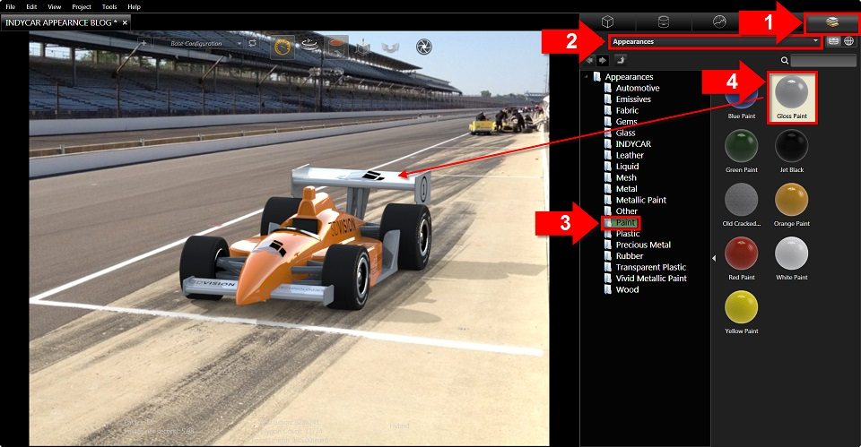Add a new configuration with the plus icon
Screen dimensions: 861x447
[143, 43]
